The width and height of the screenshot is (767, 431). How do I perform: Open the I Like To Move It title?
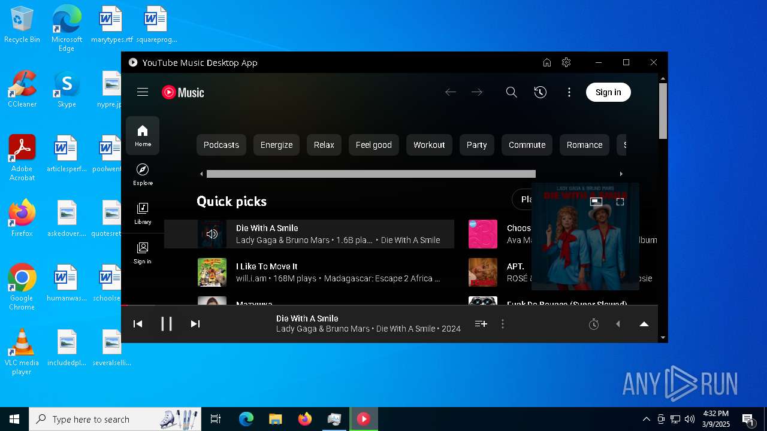click(x=267, y=266)
